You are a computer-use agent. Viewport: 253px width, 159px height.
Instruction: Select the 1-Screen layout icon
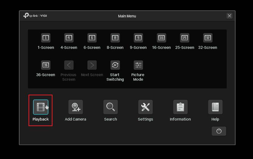coord(46,38)
